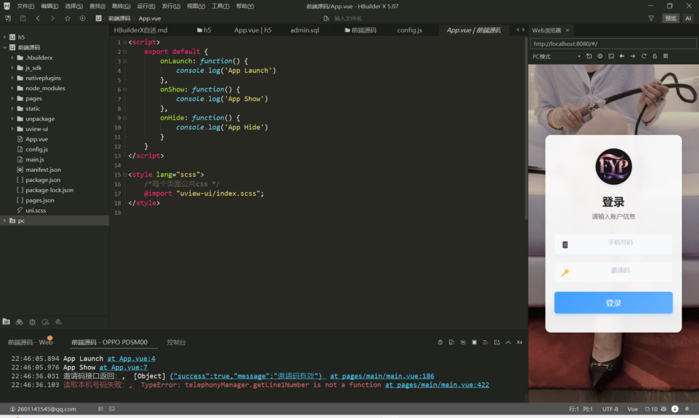Click the save file icon in the toolbar
The height and width of the screenshot is (418, 699).
click(x=23, y=18)
